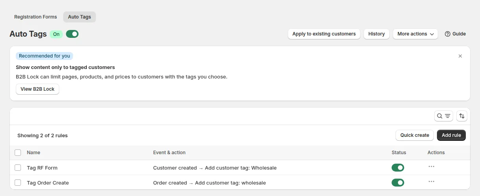Click 'Customer created → Add customer tag: Wholesale'

point(215,168)
